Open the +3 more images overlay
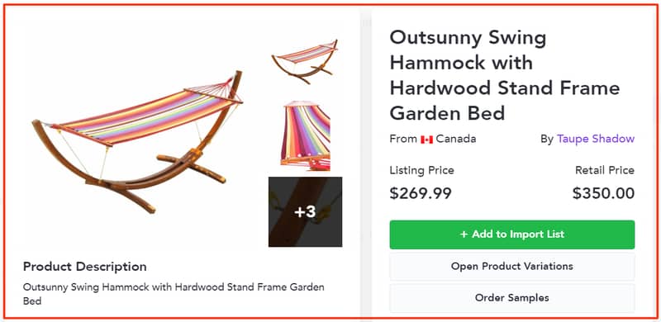The height and width of the screenshot is (322, 661). [x=305, y=211]
